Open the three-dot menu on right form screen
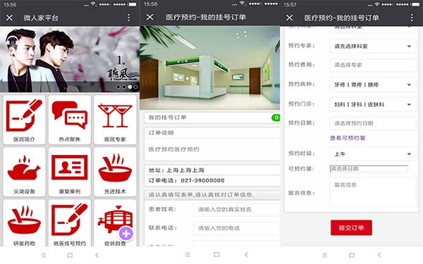Screen dimensions: 423x264 tap(412, 18)
